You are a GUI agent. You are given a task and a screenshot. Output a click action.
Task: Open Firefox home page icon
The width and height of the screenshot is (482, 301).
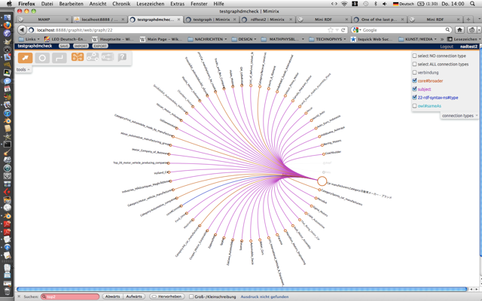(459, 30)
